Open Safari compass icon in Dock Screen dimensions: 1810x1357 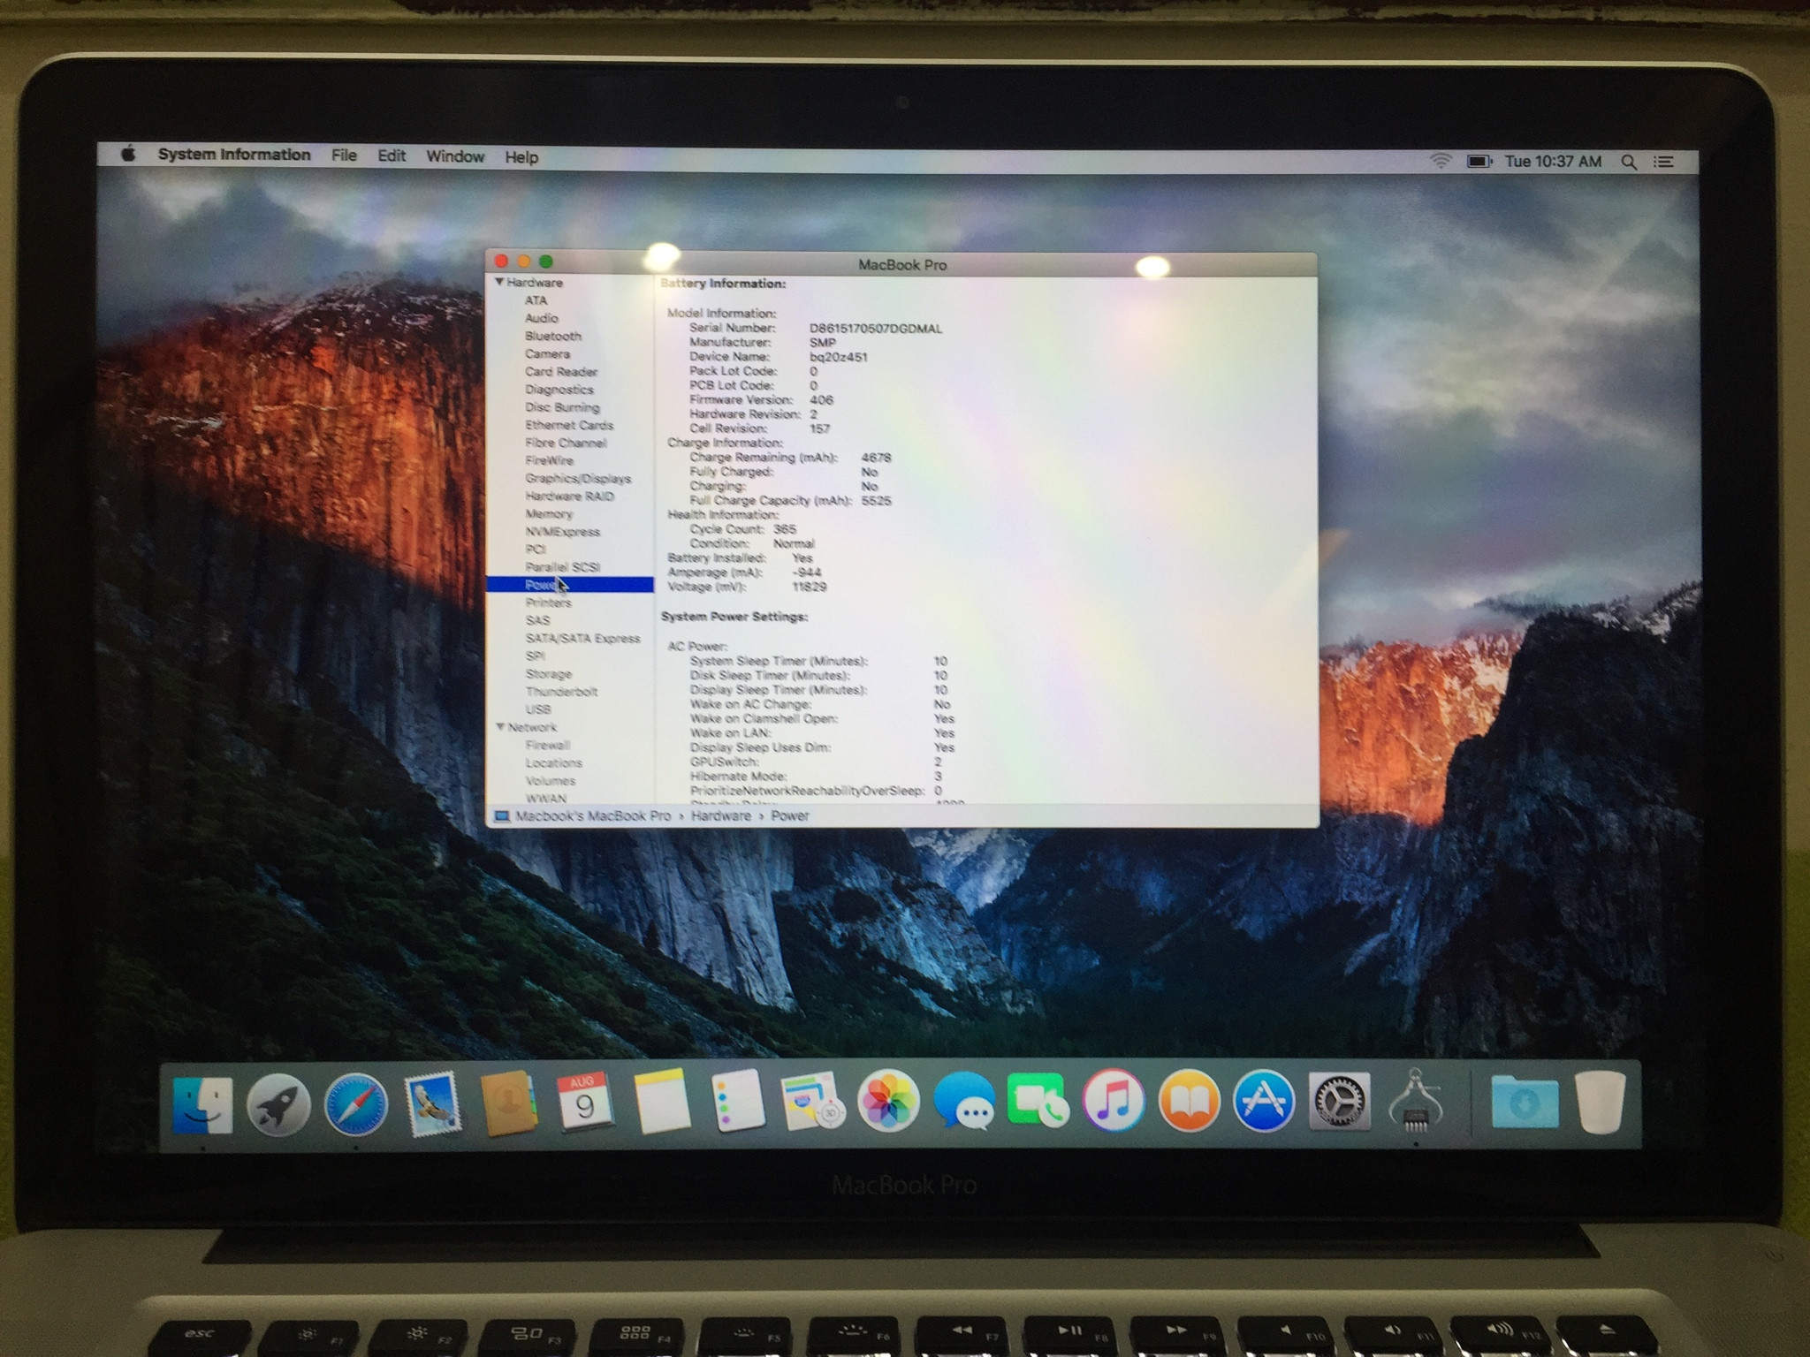pos(355,1104)
